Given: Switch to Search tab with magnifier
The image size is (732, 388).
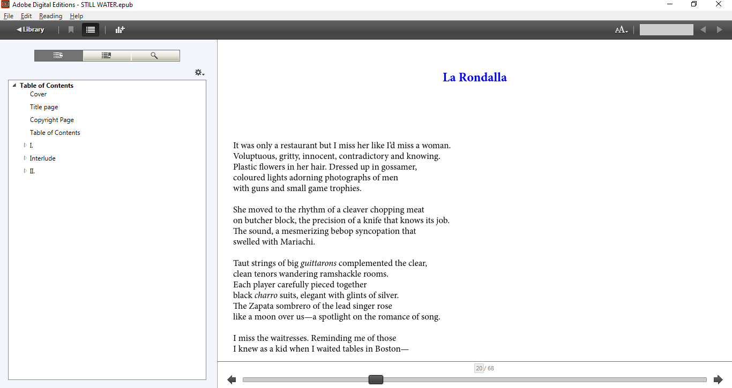Looking at the screenshot, I should pyautogui.click(x=155, y=56).
